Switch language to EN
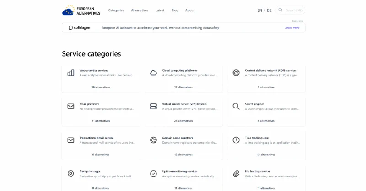This screenshot has height=191, width=366. 260,10
